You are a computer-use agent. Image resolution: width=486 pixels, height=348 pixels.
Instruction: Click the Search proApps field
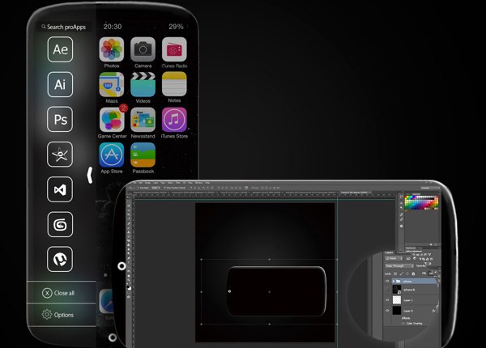(64, 27)
